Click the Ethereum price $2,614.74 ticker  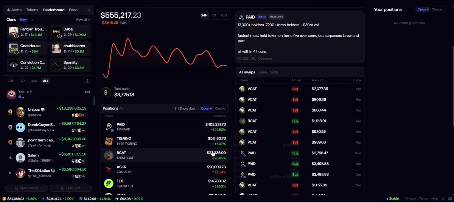tap(58, 199)
